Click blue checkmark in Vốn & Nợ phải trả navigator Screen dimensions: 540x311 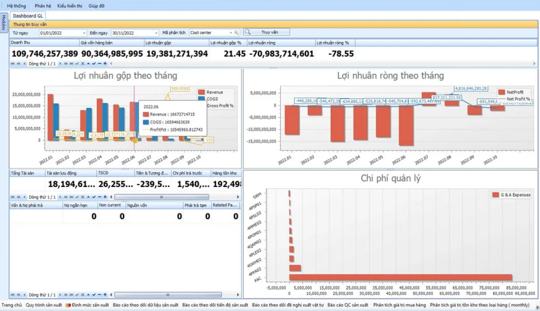coord(94,295)
